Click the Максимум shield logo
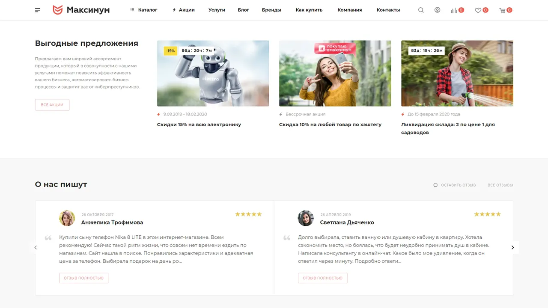The width and height of the screenshot is (548, 308). (57, 10)
